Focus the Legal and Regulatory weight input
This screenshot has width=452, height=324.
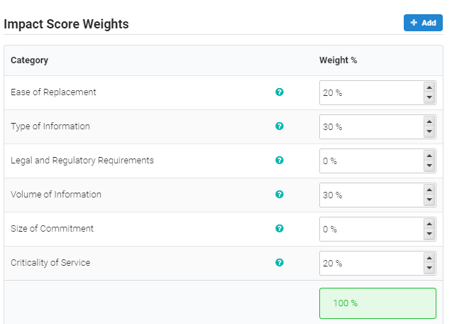click(x=372, y=161)
